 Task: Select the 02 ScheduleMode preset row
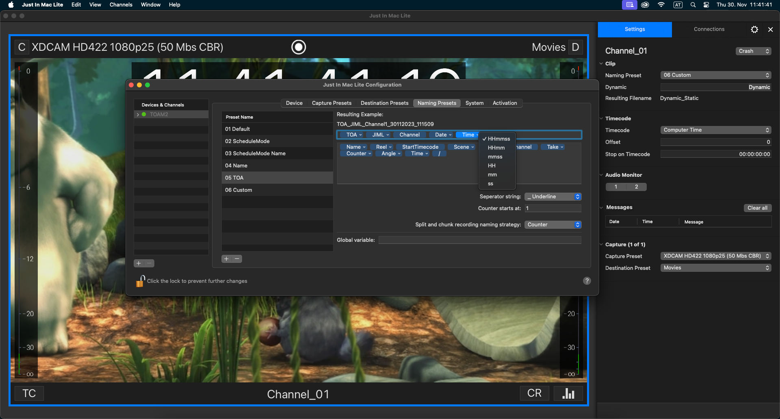pos(277,141)
